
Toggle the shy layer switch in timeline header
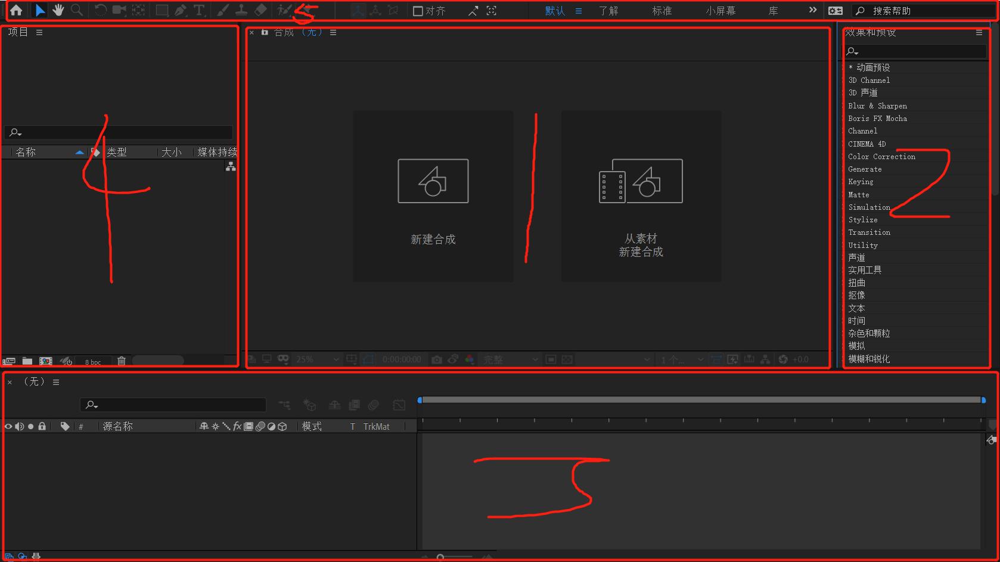coord(204,427)
